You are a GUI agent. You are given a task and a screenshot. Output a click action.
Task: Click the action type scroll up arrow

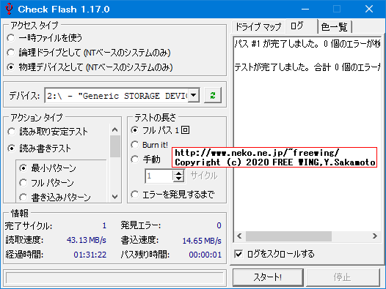[114, 130]
